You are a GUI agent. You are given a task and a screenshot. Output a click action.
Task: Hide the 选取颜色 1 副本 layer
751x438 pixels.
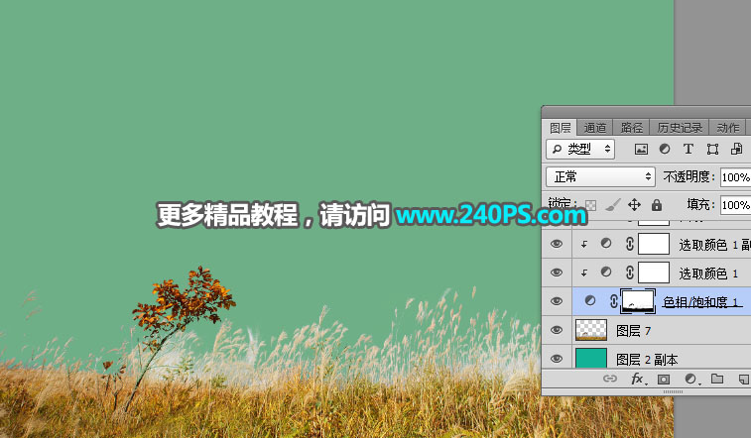pos(557,244)
